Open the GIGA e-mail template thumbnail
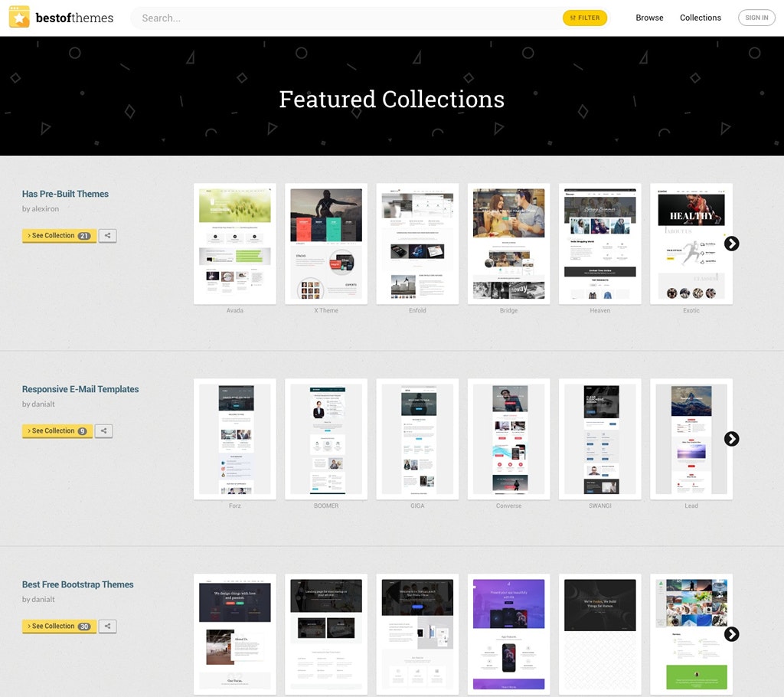Viewport: 784px width, 697px height. point(417,439)
